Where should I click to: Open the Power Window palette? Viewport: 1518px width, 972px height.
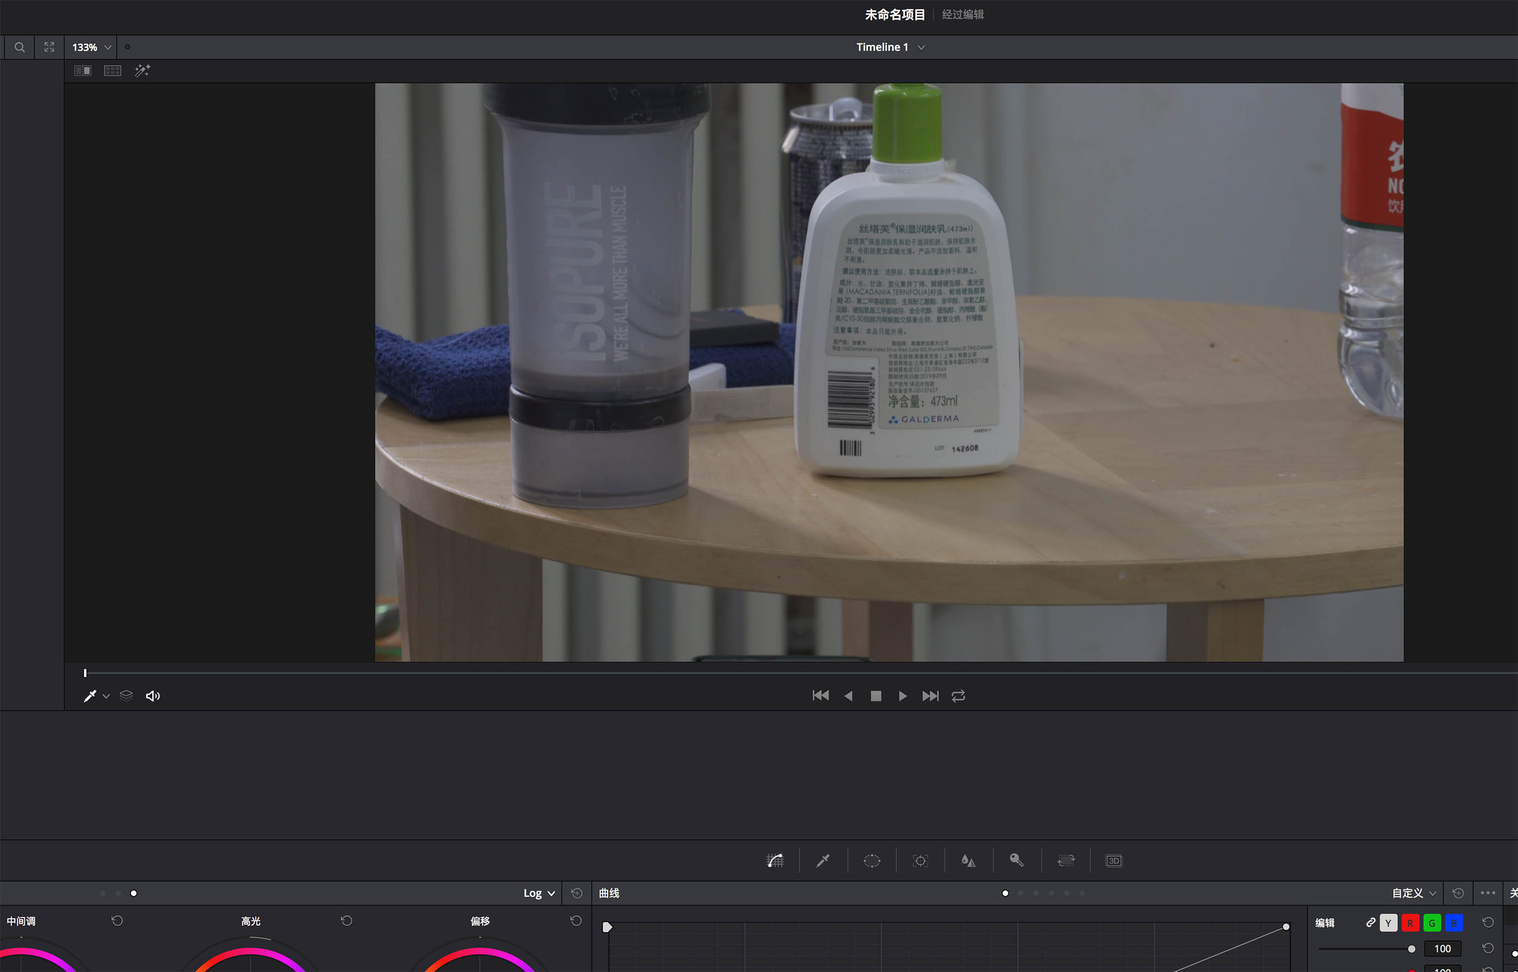872,860
